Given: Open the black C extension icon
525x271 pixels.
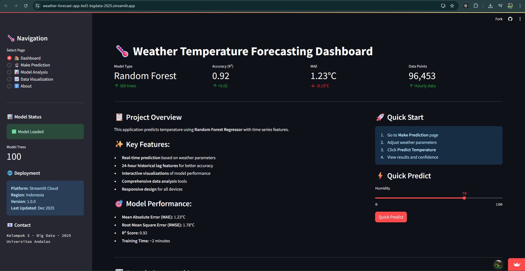Looking at the screenshot, I should [x=466, y=6].
